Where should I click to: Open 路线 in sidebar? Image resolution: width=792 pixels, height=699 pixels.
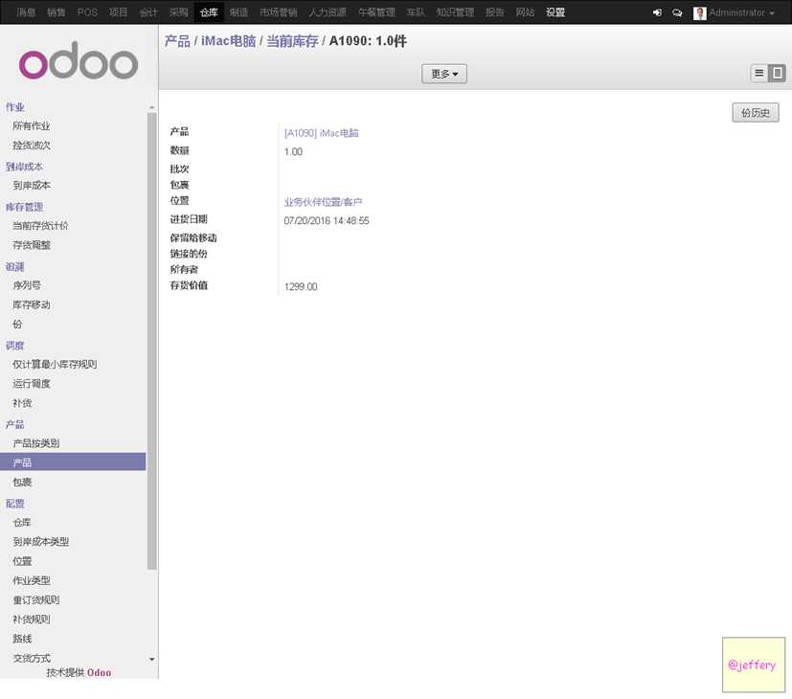tap(22, 639)
